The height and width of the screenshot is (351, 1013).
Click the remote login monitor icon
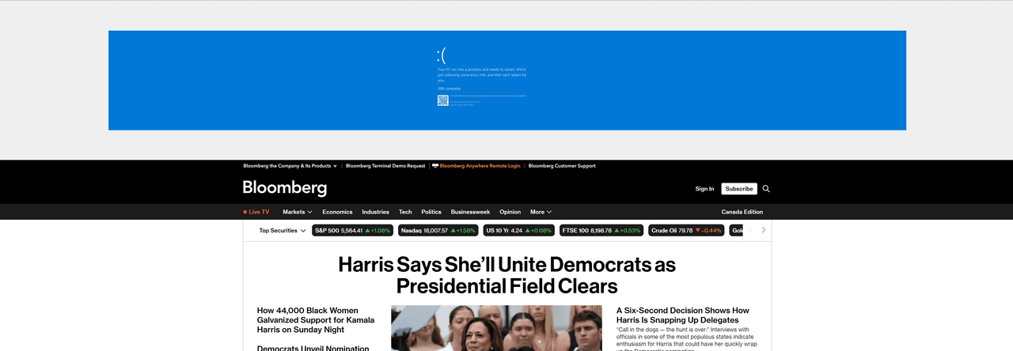coord(435,166)
